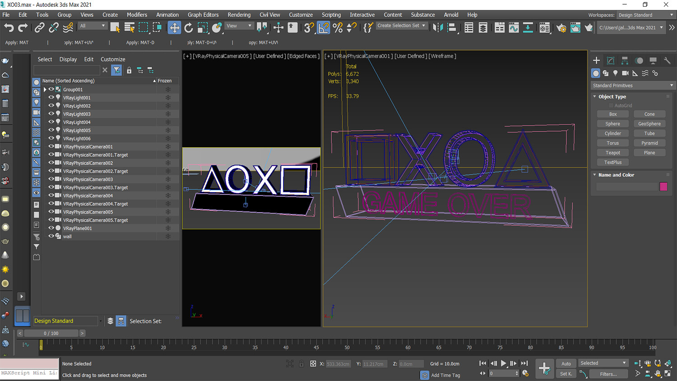Viewport: 677px width, 381px height.
Task: Click the Undo arrow icon
Action: coord(9,28)
